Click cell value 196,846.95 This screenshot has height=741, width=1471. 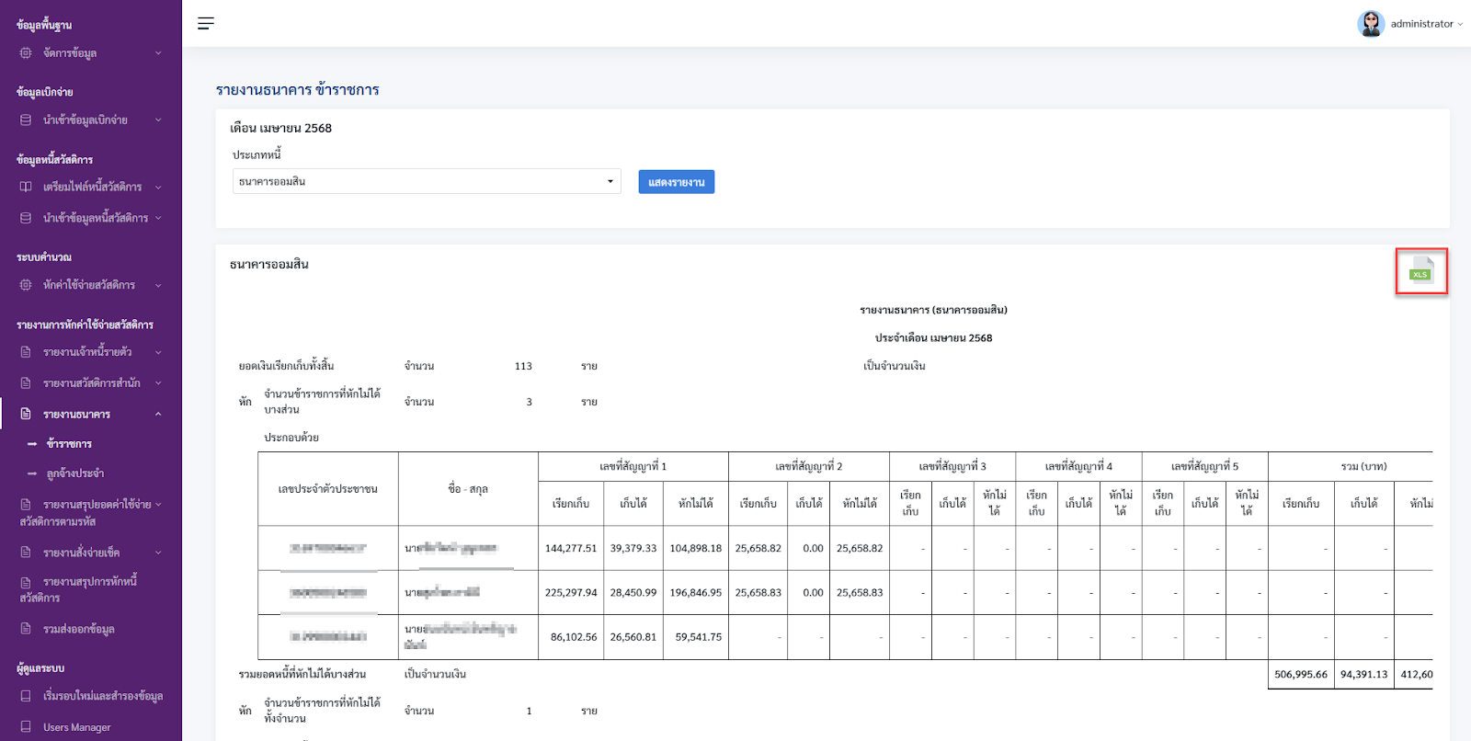(696, 593)
